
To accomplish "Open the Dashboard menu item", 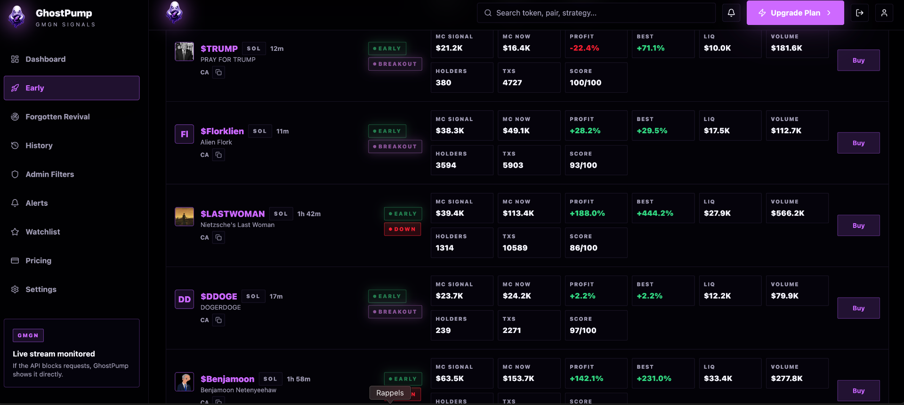I will pyautogui.click(x=45, y=59).
